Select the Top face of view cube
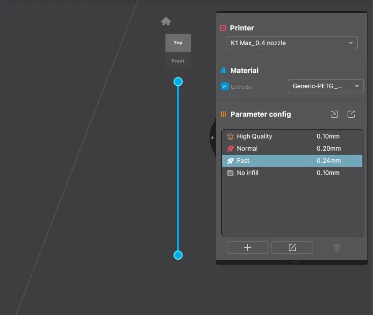The height and width of the screenshot is (315, 373). click(x=178, y=43)
